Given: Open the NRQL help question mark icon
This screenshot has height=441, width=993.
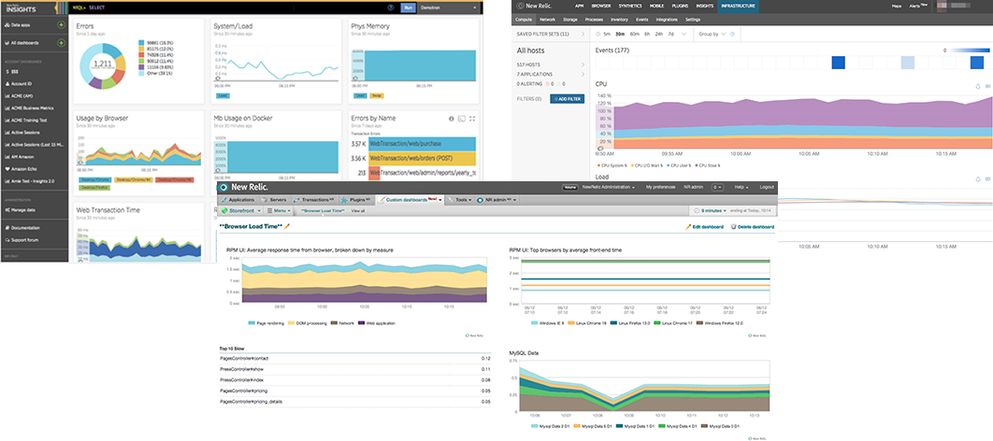Looking at the screenshot, I should tap(389, 7).
